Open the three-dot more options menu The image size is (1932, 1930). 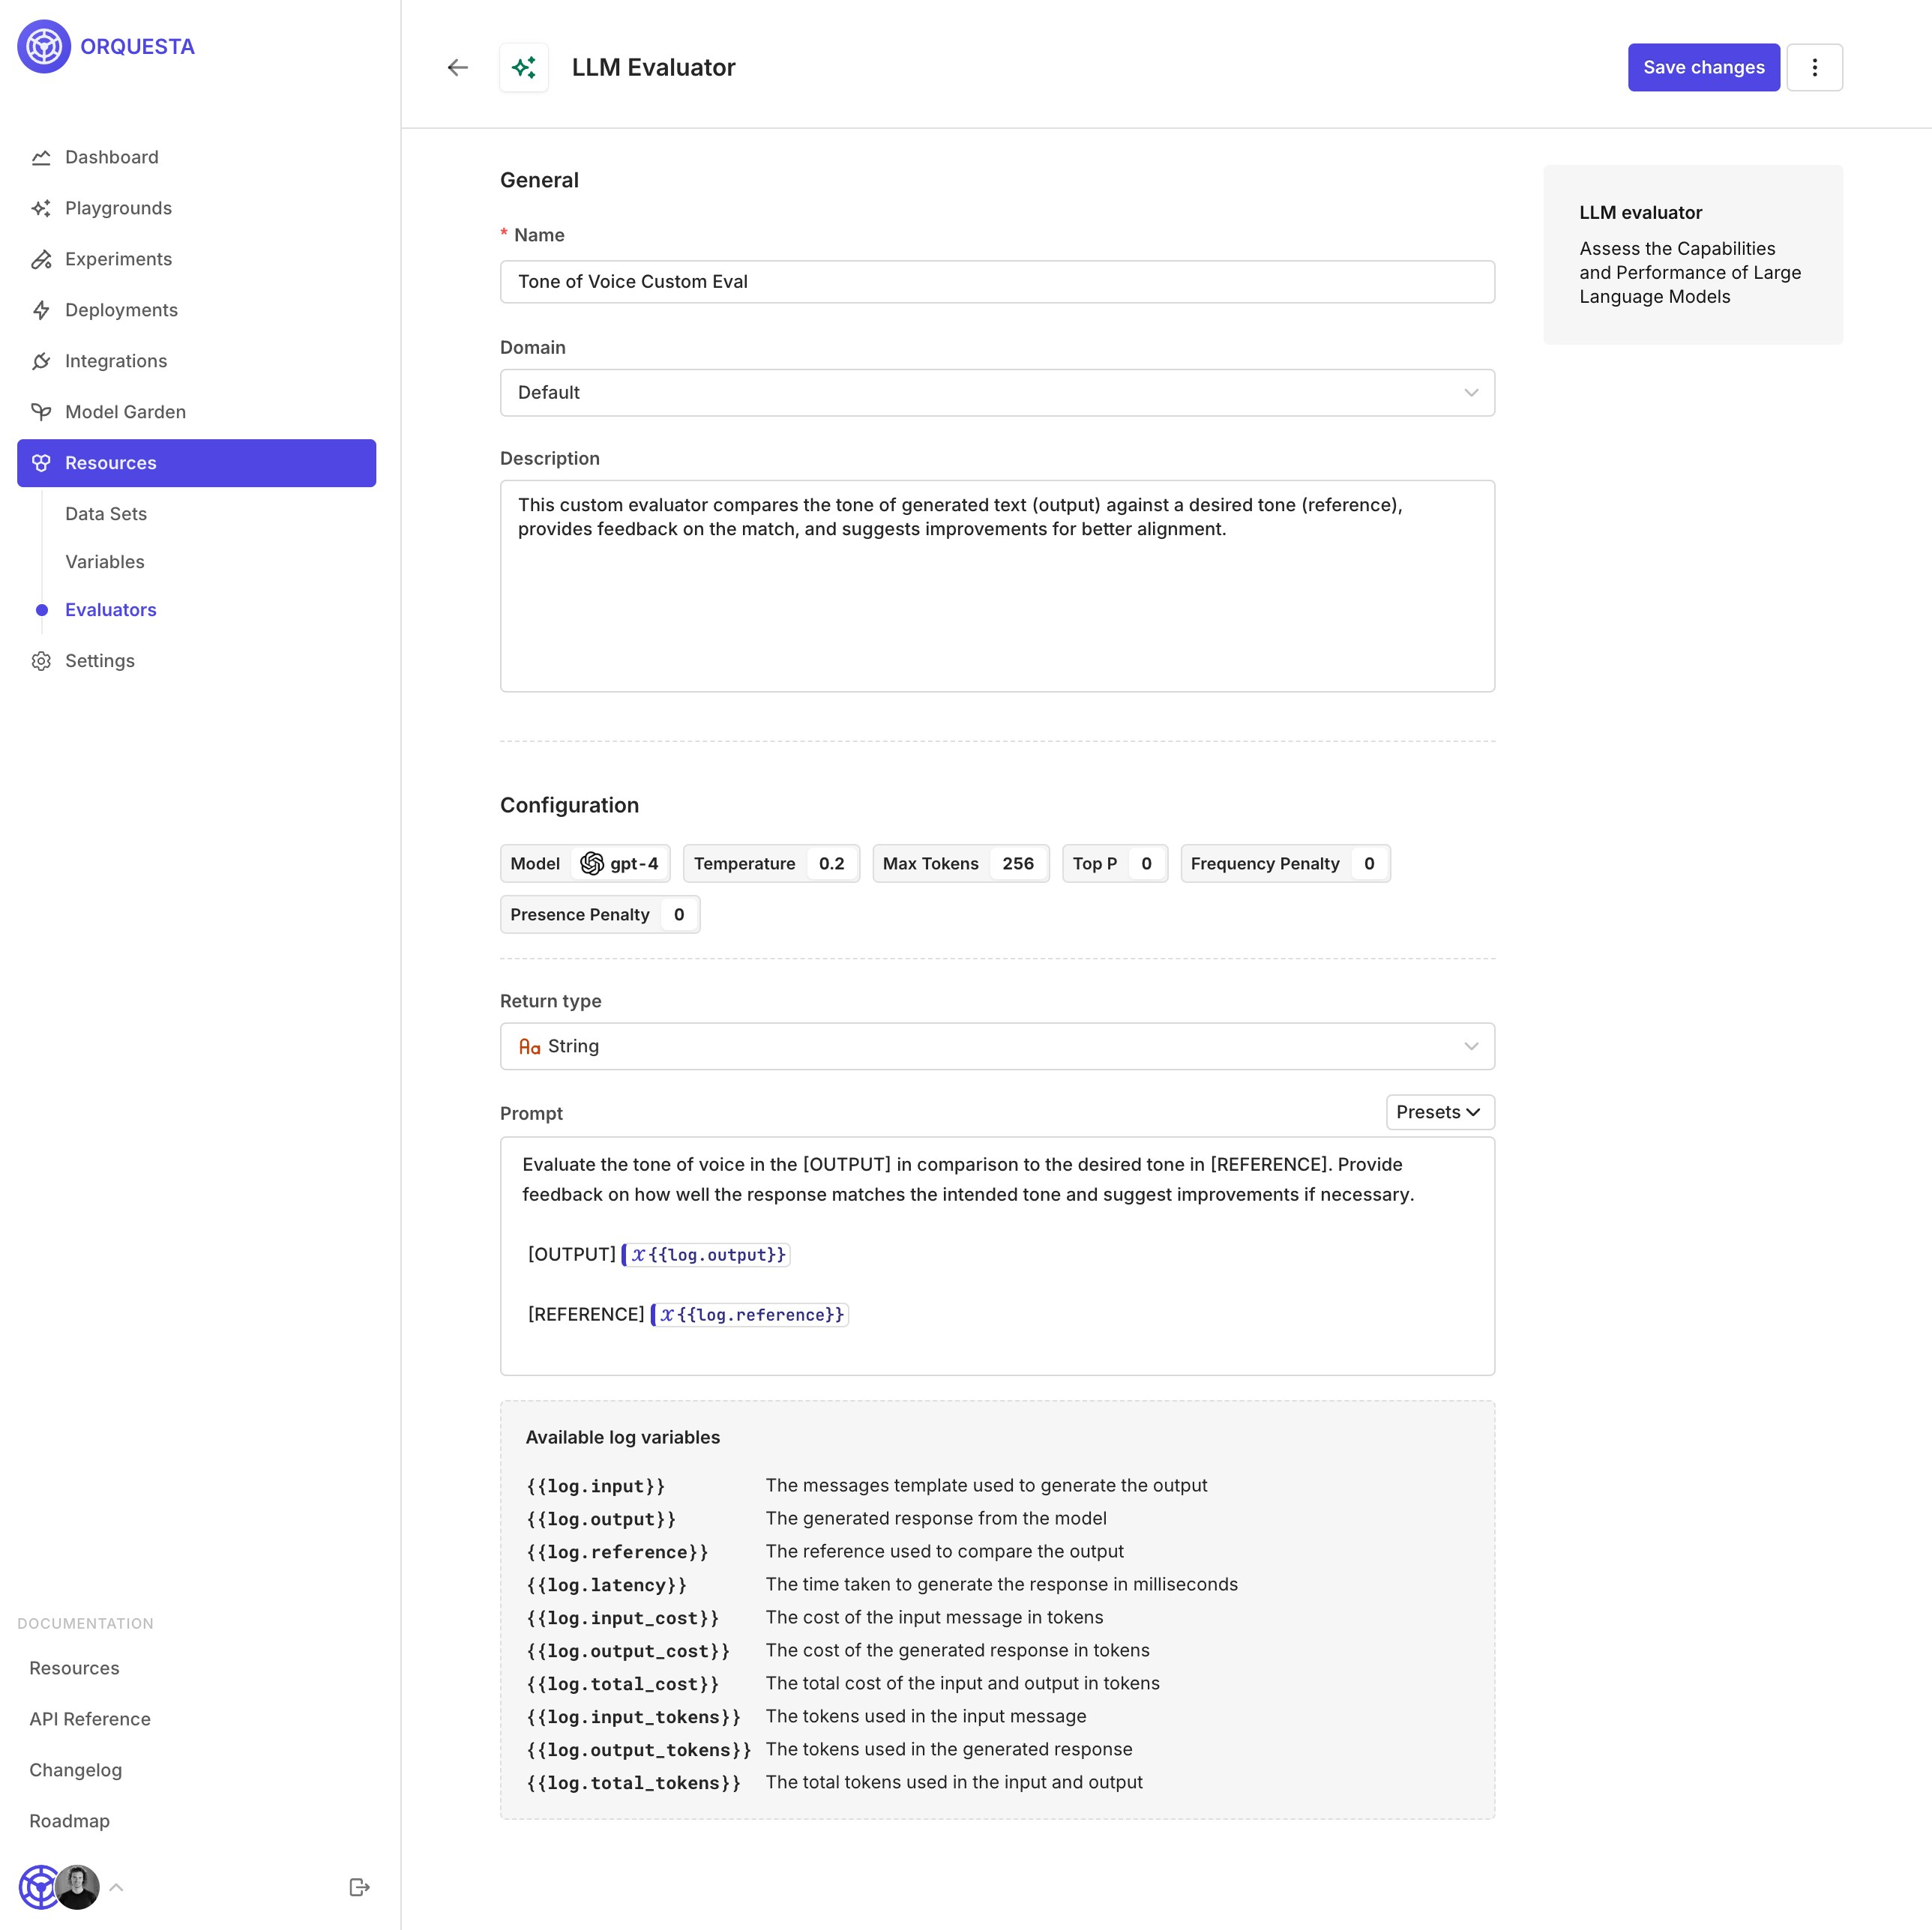(1814, 67)
